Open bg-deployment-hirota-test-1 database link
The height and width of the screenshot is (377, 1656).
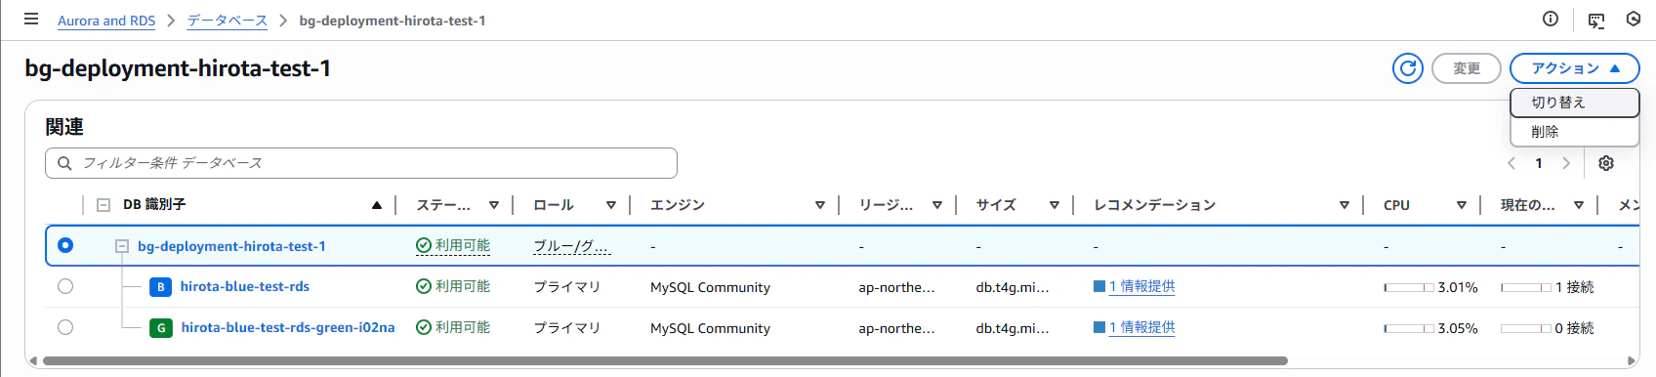click(x=231, y=246)
